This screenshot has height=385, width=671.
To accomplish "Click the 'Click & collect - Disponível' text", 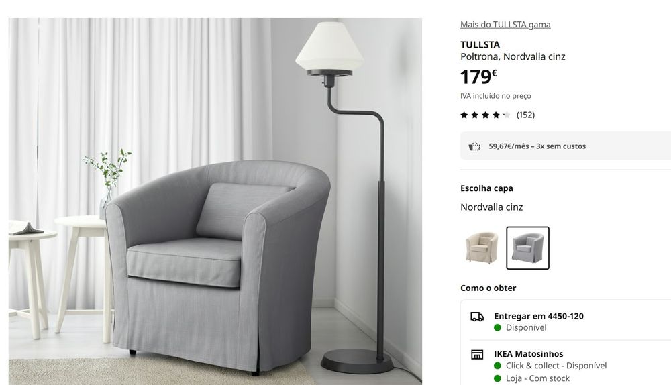I will (x=556, y=366).
